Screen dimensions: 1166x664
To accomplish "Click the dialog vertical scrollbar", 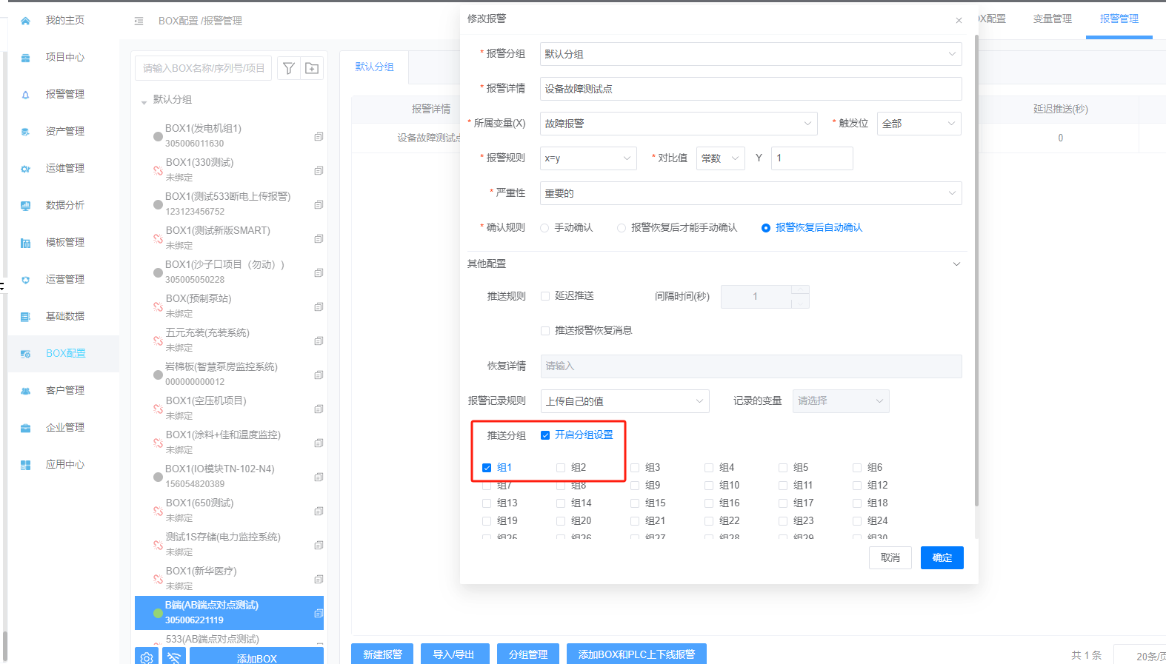I will pos(976,270).
